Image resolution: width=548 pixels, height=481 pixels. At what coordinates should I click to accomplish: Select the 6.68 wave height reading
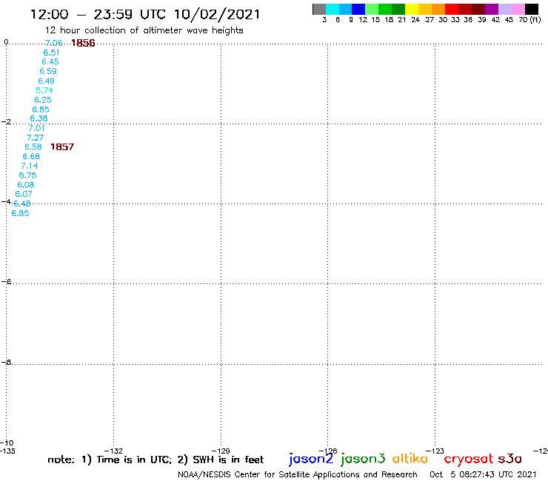pos(31,156)
